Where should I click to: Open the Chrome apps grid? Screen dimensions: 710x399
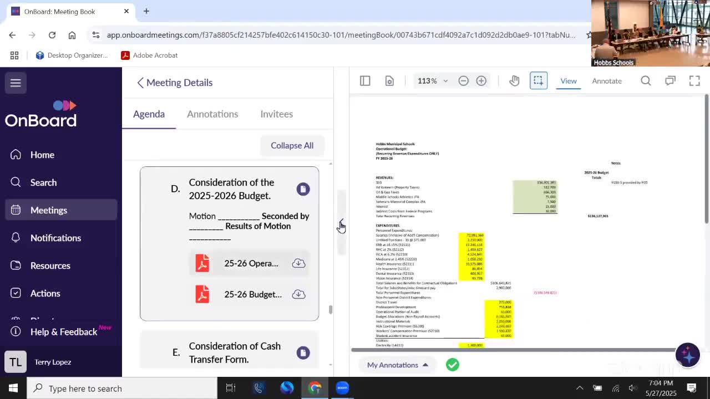pyautogui.click(x=14, y=55)
